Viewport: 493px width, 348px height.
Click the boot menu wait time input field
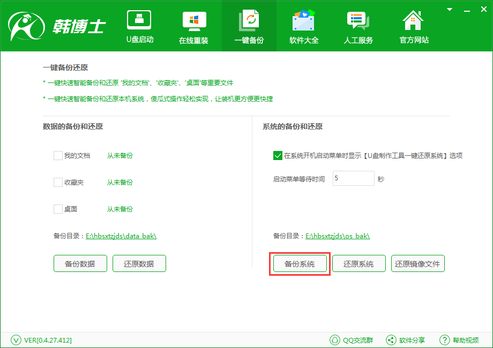coord(353,178)
